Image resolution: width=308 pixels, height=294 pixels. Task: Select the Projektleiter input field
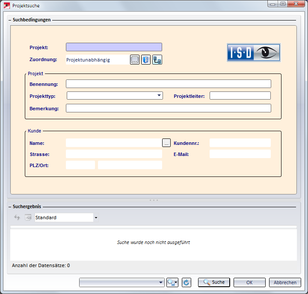point(240,96)
